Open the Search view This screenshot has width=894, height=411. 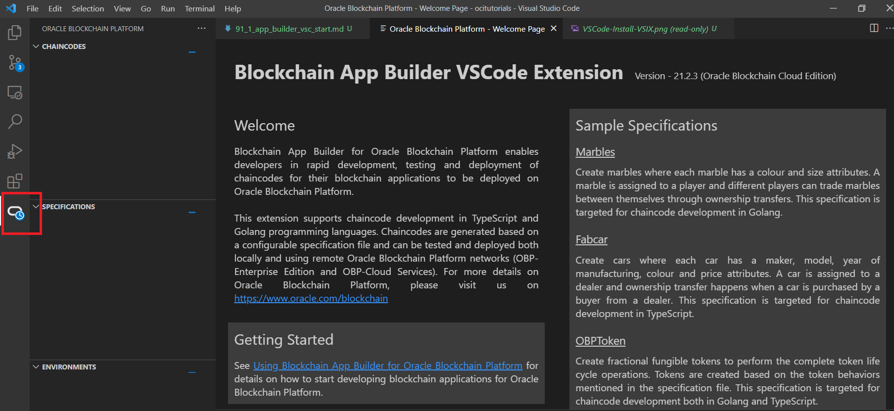tap(15, 122)
